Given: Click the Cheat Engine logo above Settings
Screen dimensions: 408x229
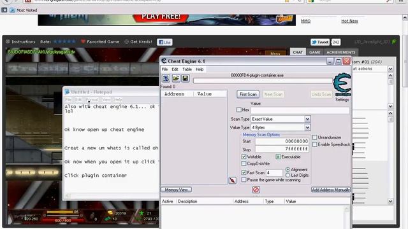Looking at the screenshot, I should (342, 85).
